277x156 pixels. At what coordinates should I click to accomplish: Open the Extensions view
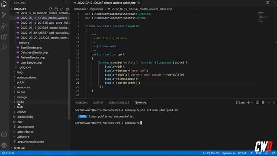(4, 36)
